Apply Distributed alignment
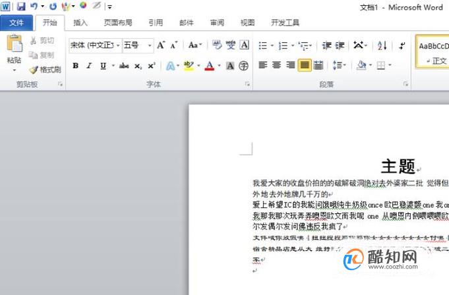Image resolution: width=449 pixels, height=295 pixels. point(318,65)
